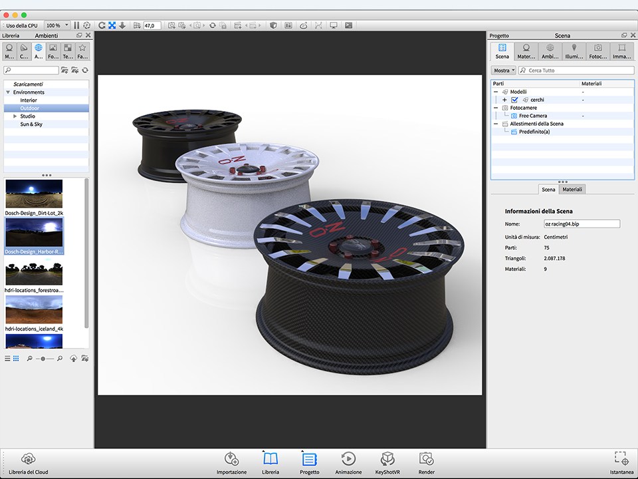638x479 pixels.
Task: Open the Importazione tool
Action: click(231, 459)
